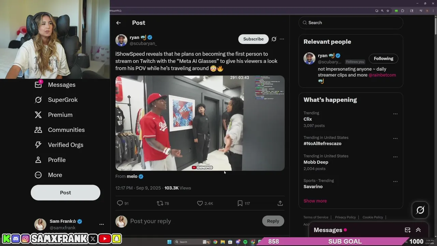Open File Explorer from the taskbar
The width and height of the screenshot is (437, 246).
tap(223, 242)
